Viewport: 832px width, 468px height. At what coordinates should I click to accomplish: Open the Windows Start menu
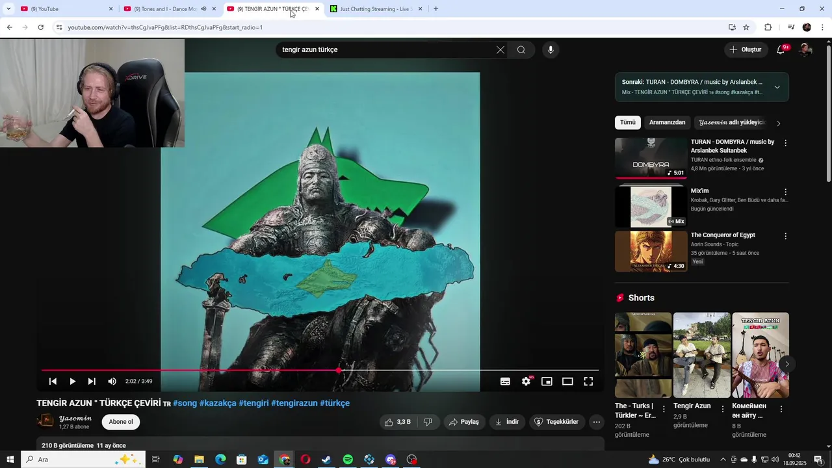(10, 460)
